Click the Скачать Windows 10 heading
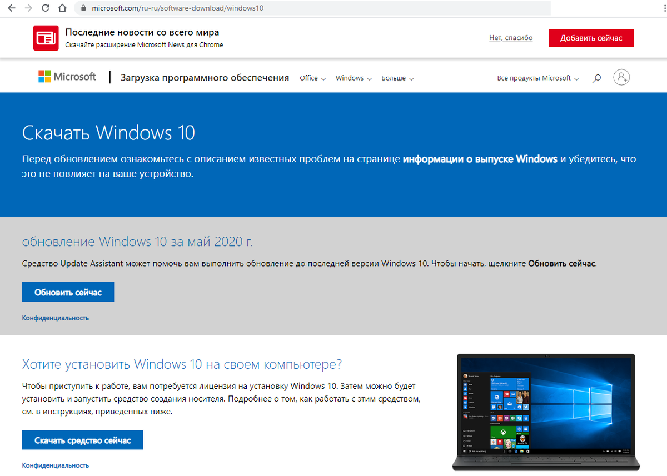 click(108, 133)
